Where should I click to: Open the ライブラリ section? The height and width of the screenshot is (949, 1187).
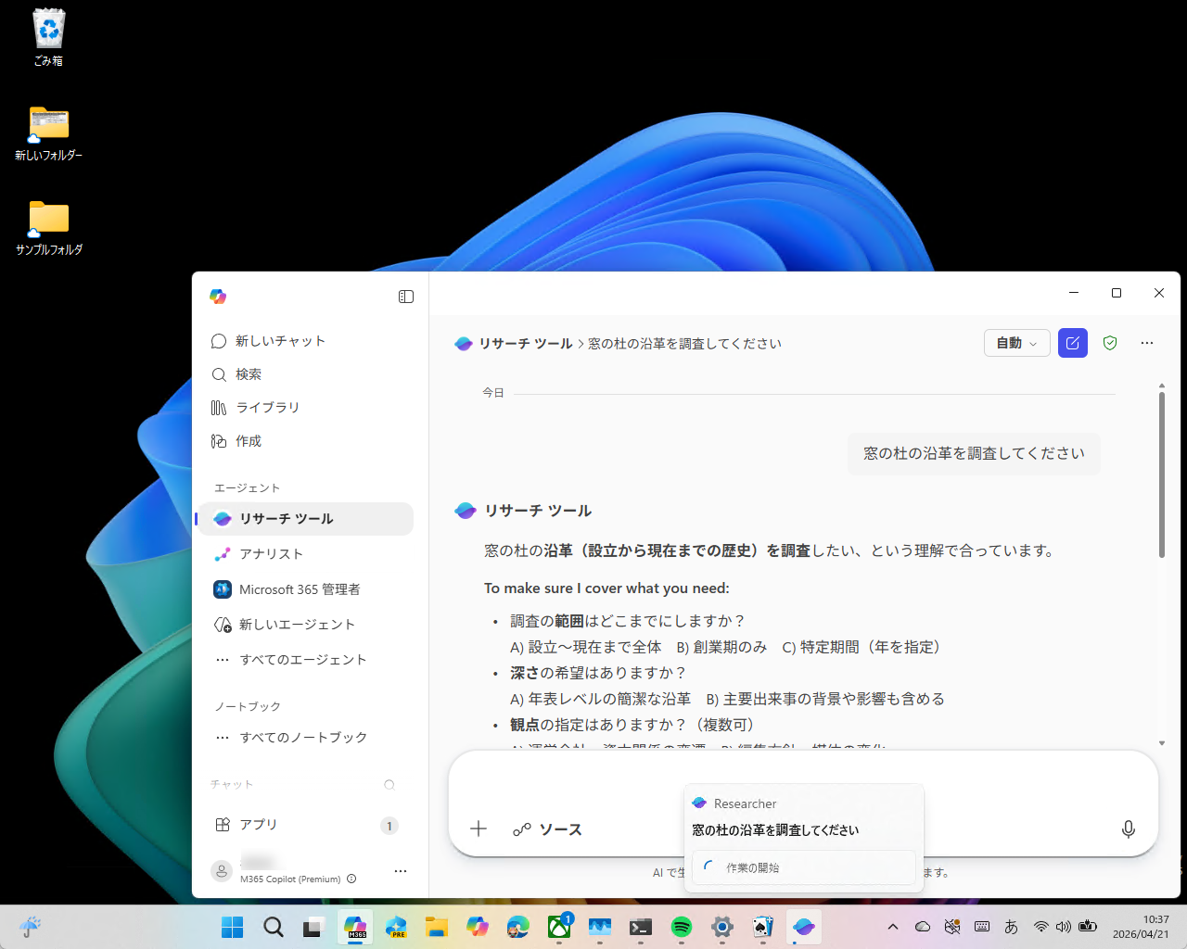pos(269,407)
